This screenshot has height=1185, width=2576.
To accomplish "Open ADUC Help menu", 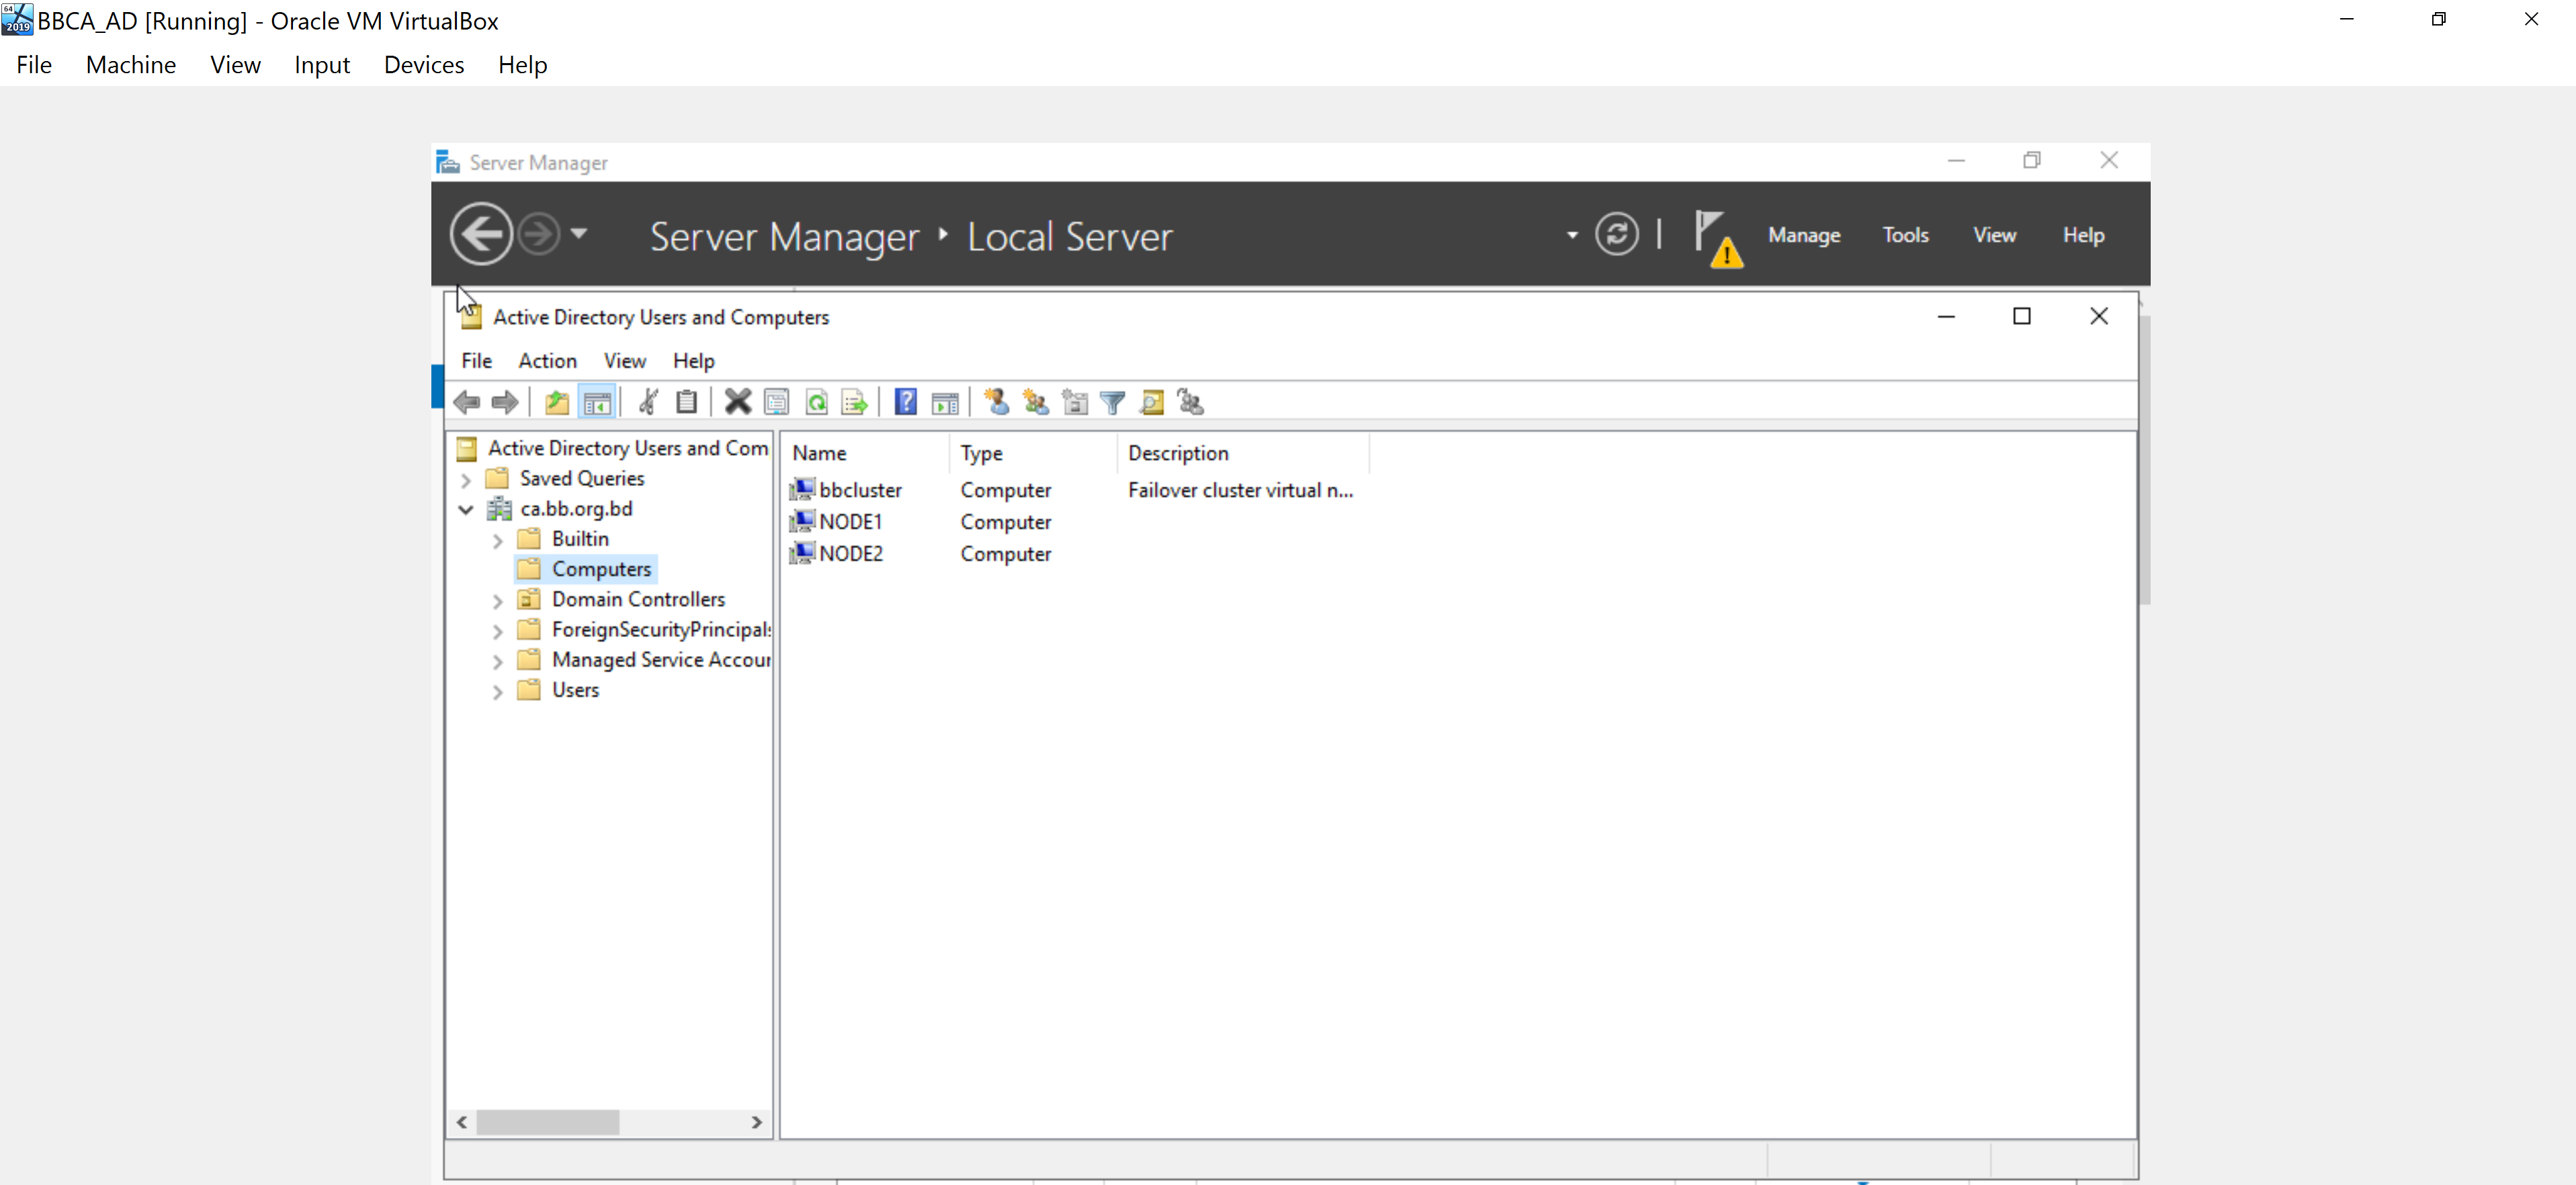I will click(x=693, y=361).
